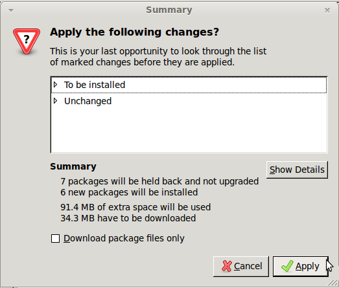Open the window menu arrow in title bar
Viewport: 339px width, 288px height.
pyautogui.click(x=11, y=10)
